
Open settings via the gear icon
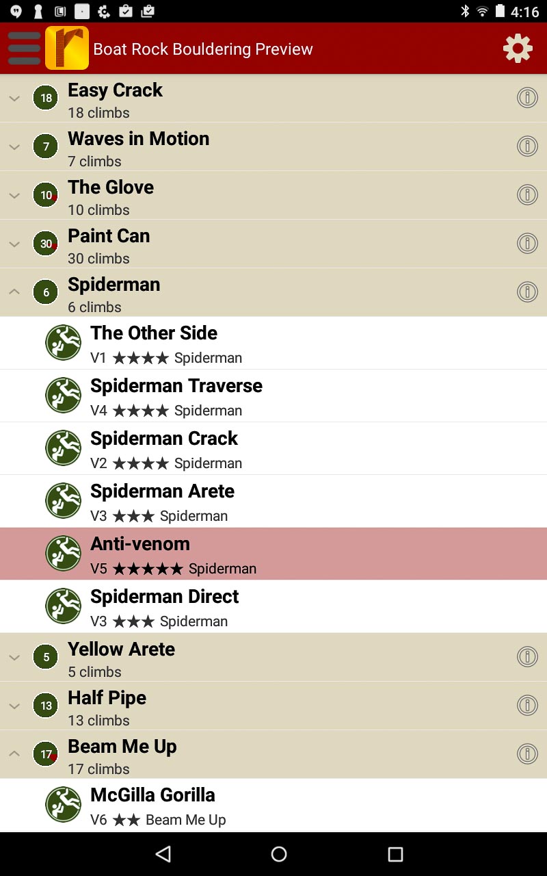pos(518,49)
